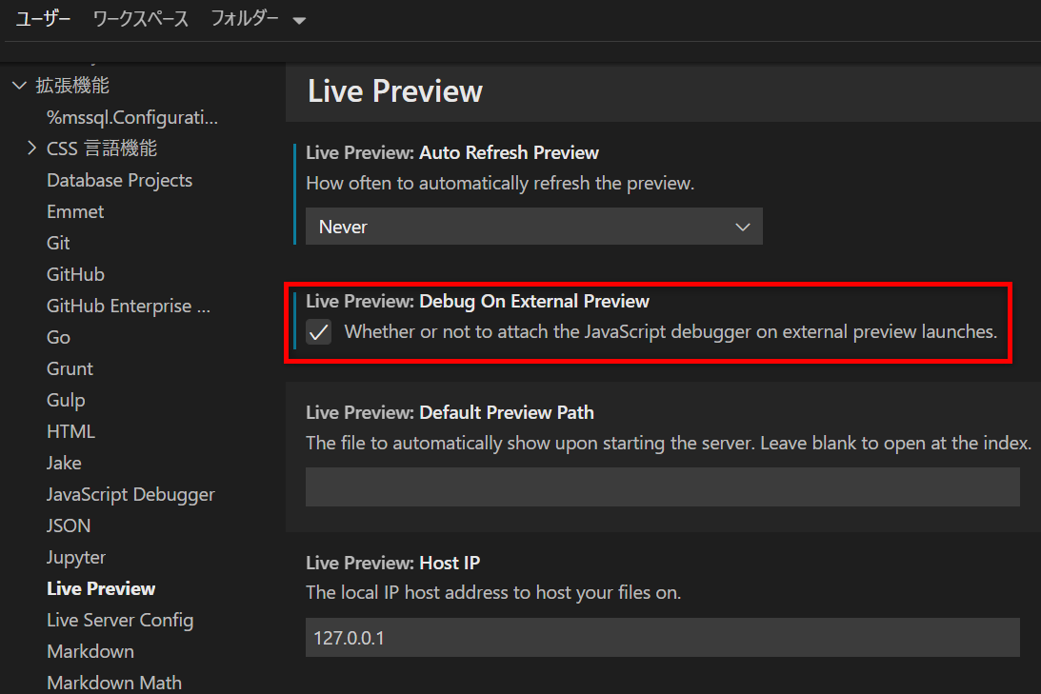Expand the CSS 言語機能 tree item
Screen dimensions: 1041x694
(x=32, y=149)
